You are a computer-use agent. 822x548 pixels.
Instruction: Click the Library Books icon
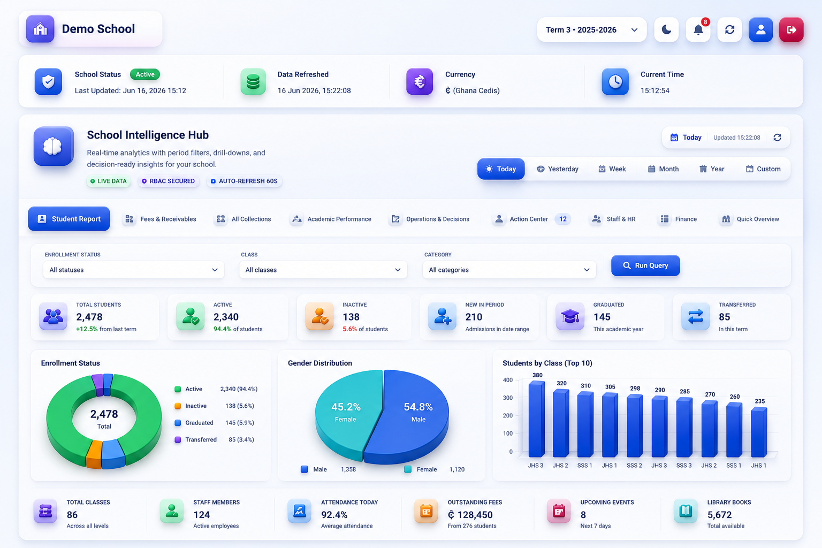pyautogui.click(x=686, y=512)
